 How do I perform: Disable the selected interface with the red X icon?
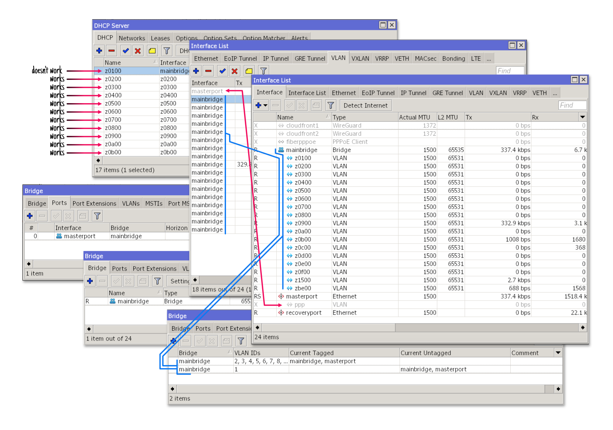235,71
